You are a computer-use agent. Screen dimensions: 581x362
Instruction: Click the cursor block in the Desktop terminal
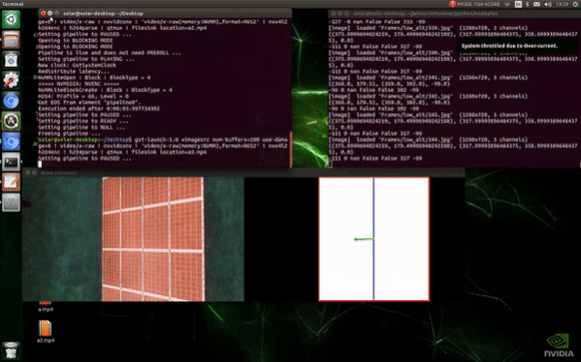(x=40, y=165)
